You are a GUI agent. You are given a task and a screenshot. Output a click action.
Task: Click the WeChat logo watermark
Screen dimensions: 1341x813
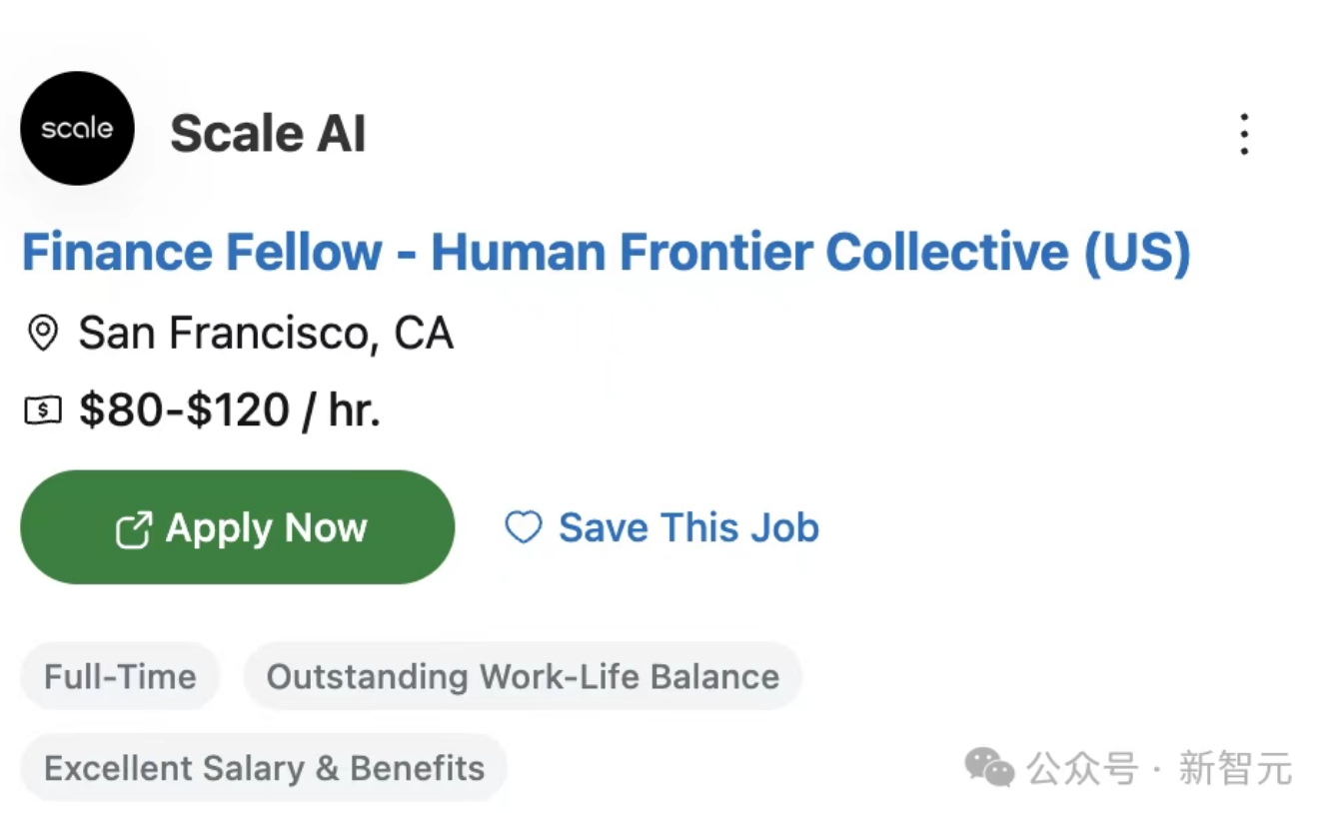(x=989, y=767)
